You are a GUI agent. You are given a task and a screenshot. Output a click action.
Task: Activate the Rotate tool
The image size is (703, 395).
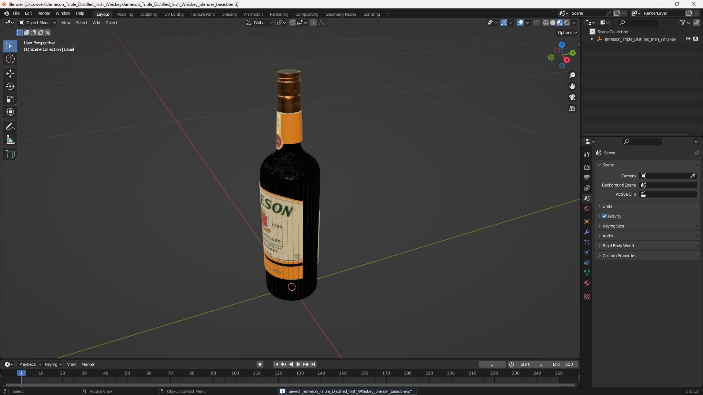[x=10, y=86]
